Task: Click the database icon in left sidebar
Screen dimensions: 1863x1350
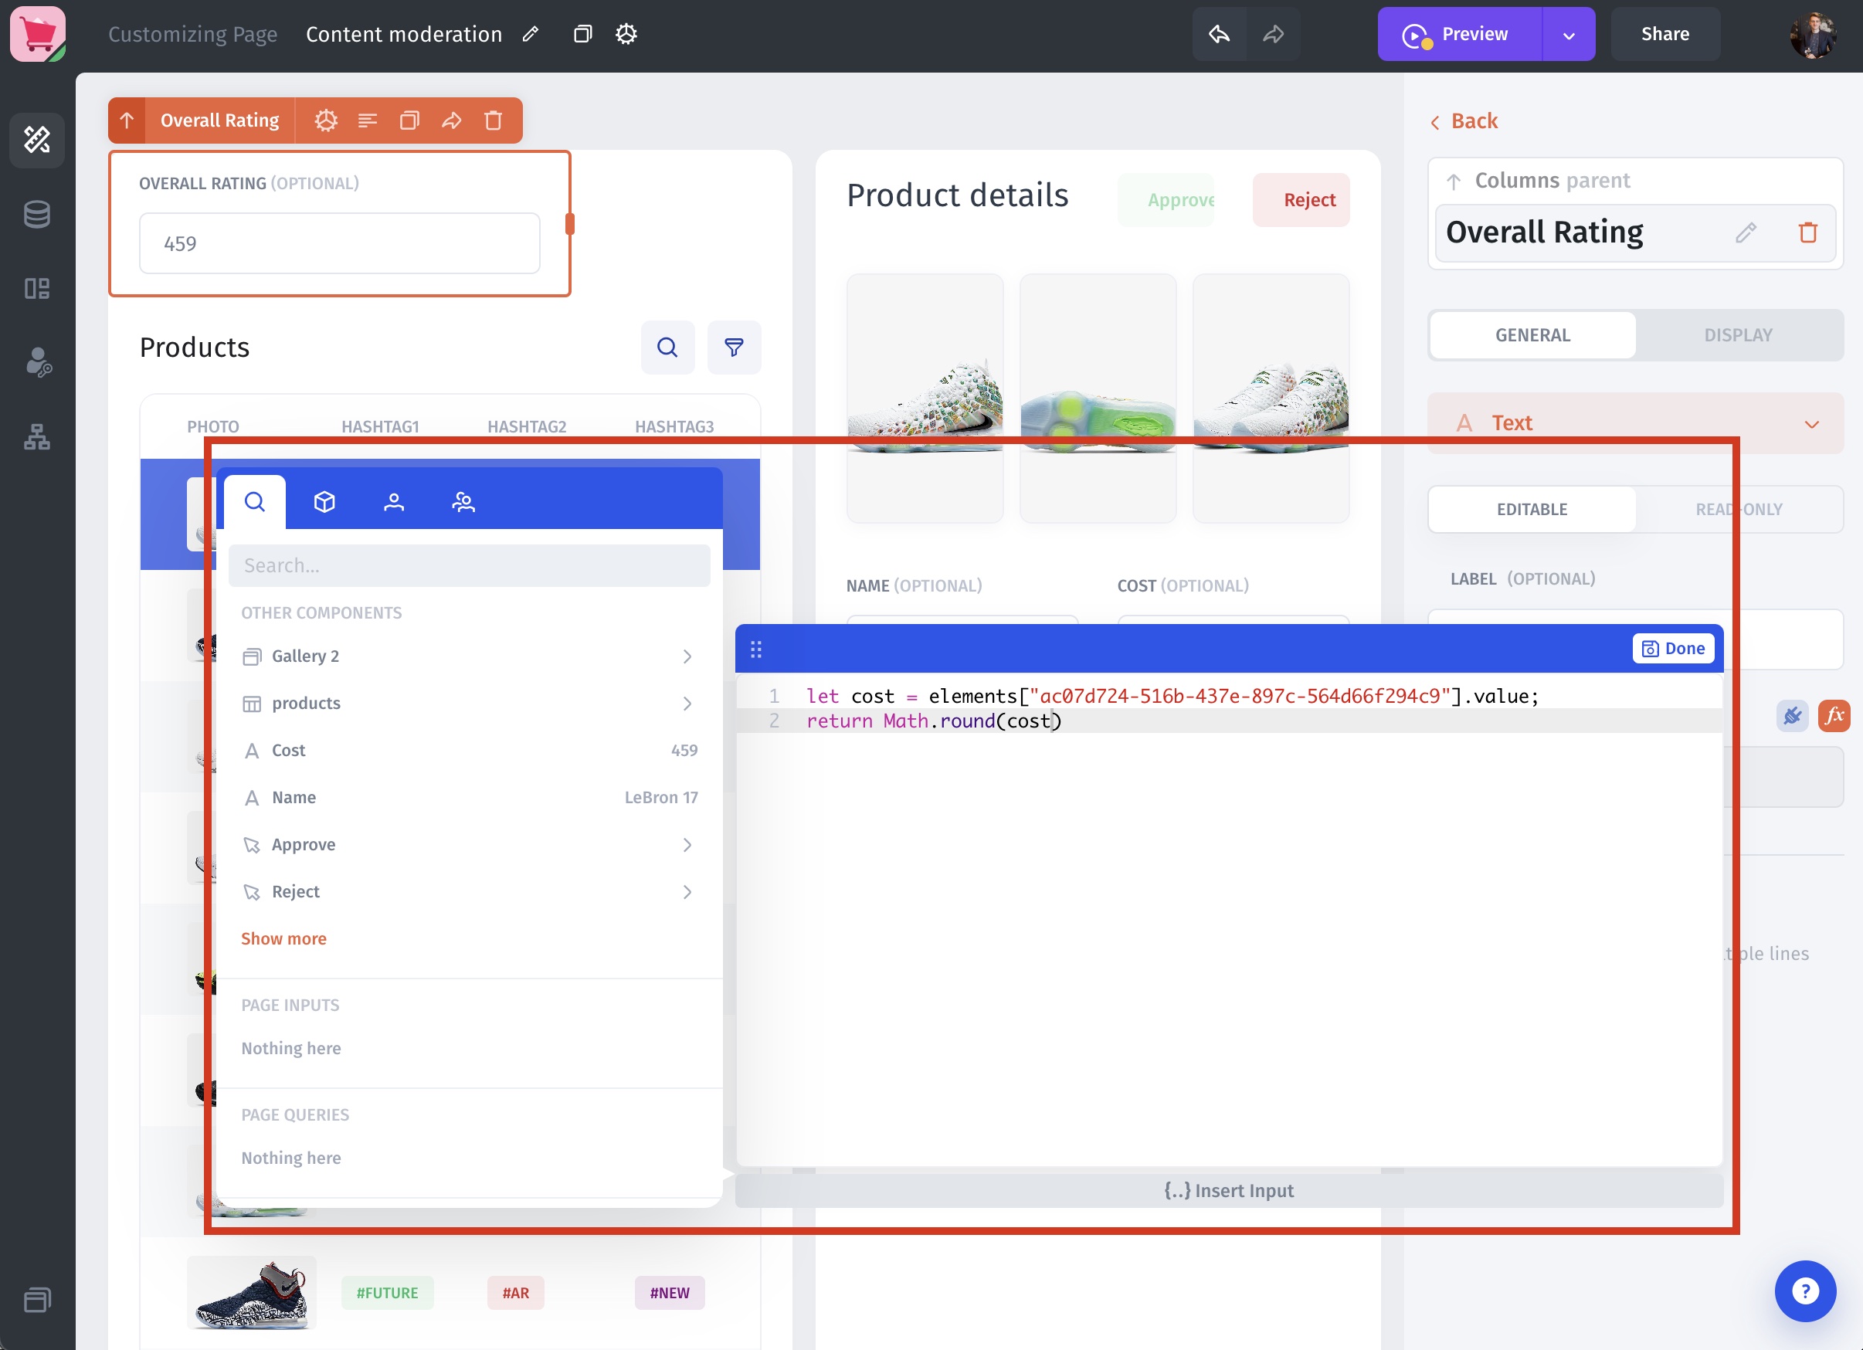Action: (37, 215)
